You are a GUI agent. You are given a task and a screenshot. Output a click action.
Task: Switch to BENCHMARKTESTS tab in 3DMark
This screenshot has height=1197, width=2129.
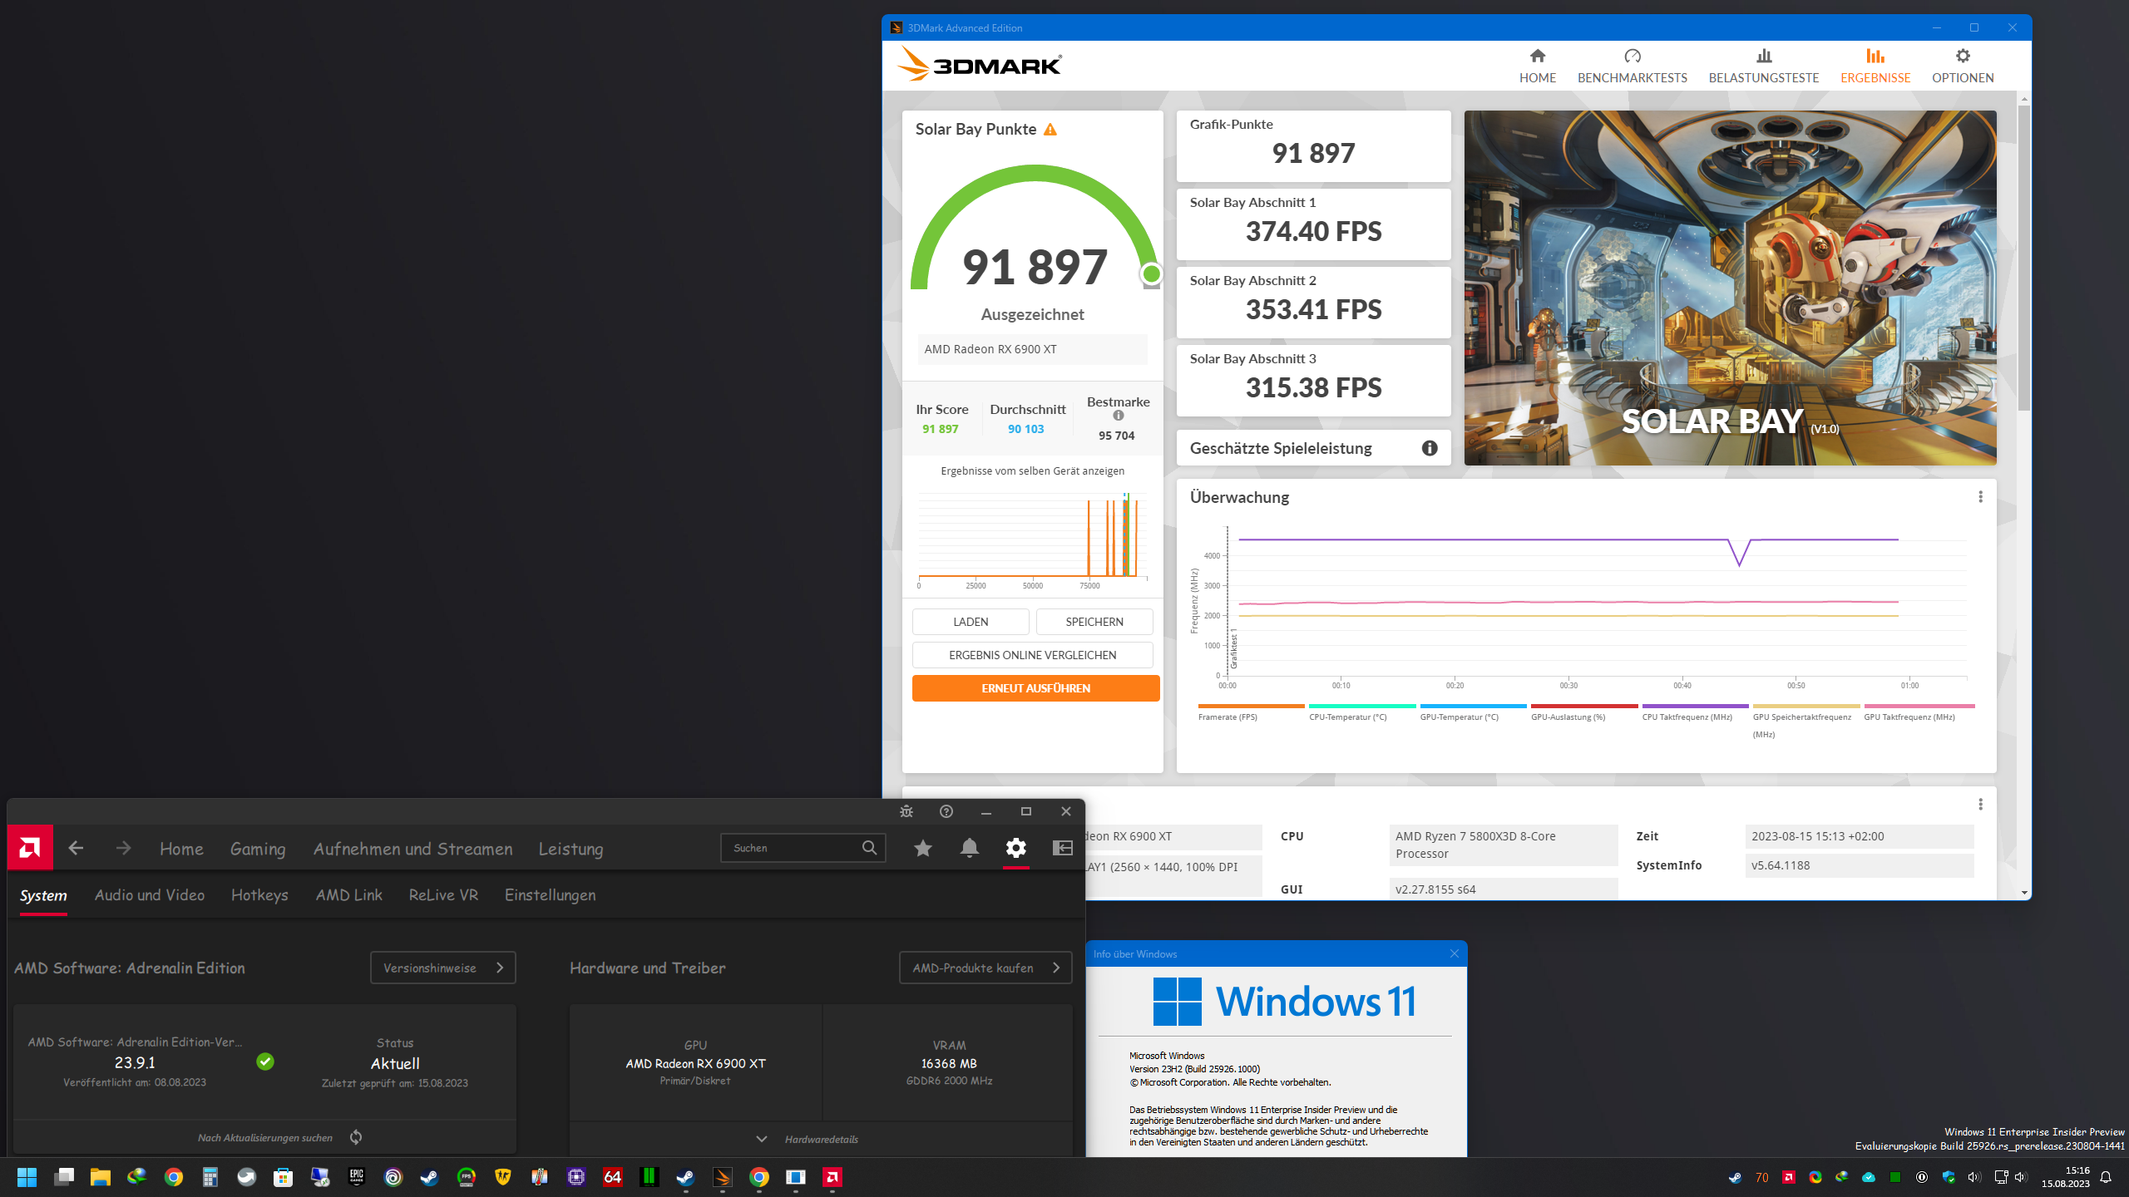coord(1632,66)
